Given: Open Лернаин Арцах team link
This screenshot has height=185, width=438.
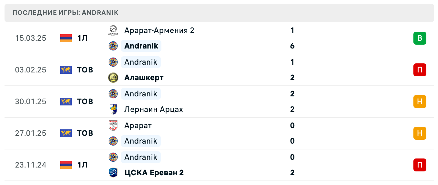Looking at the screenshot, I should pos(154,109).
